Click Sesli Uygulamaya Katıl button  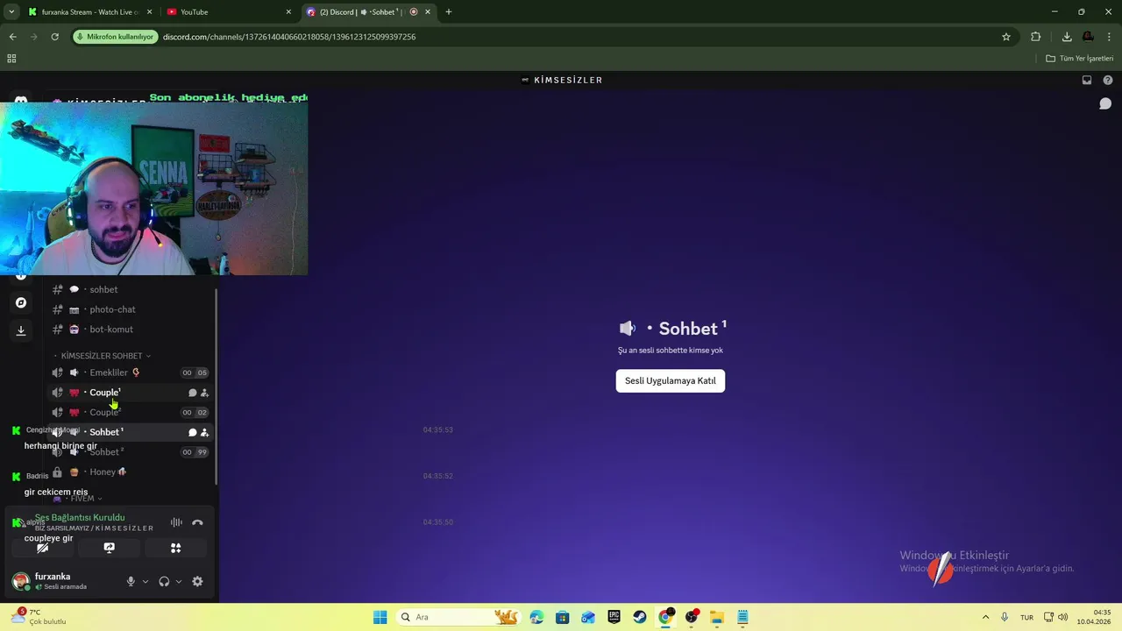[671, 380]
